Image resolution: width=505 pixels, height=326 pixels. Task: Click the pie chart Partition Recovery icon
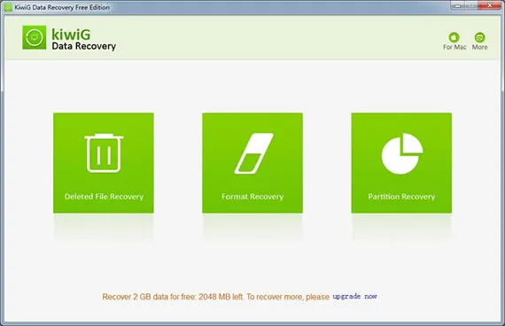402,153
